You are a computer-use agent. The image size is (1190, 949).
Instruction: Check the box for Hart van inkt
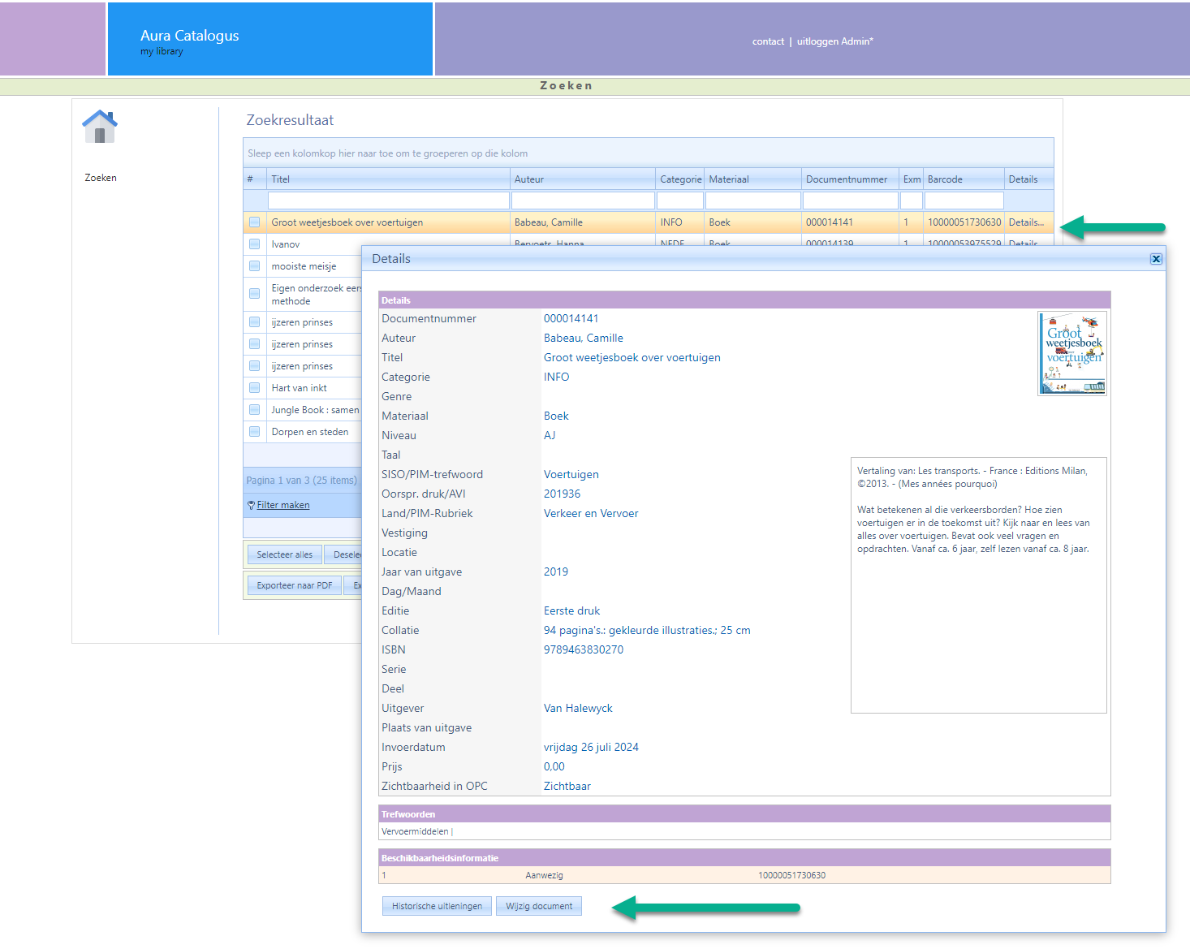point(255,388)
